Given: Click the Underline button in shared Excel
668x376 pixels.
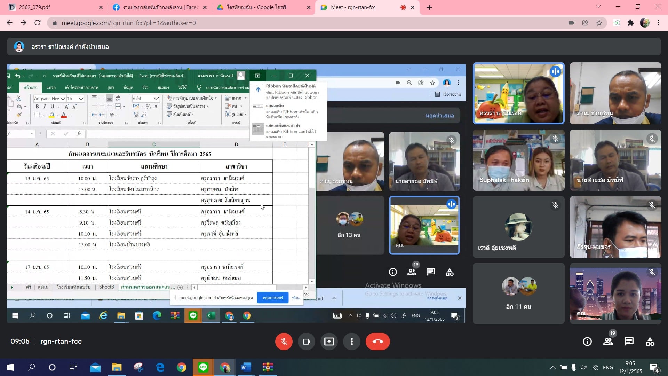Looking at the screenshot, I should pyautogui.click(x=52, y=107).
